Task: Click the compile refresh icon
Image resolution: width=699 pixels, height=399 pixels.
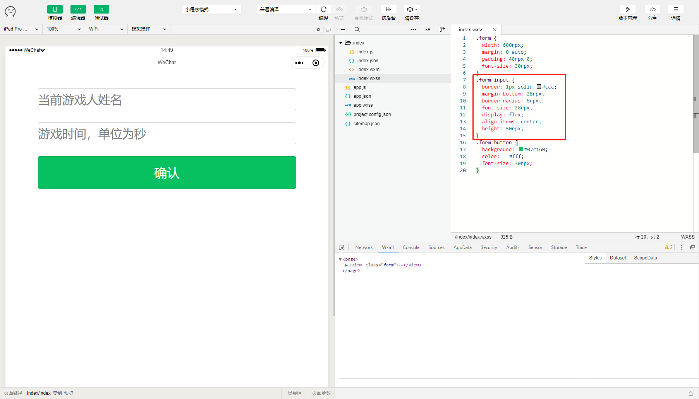Action: [x=324, y=9]
